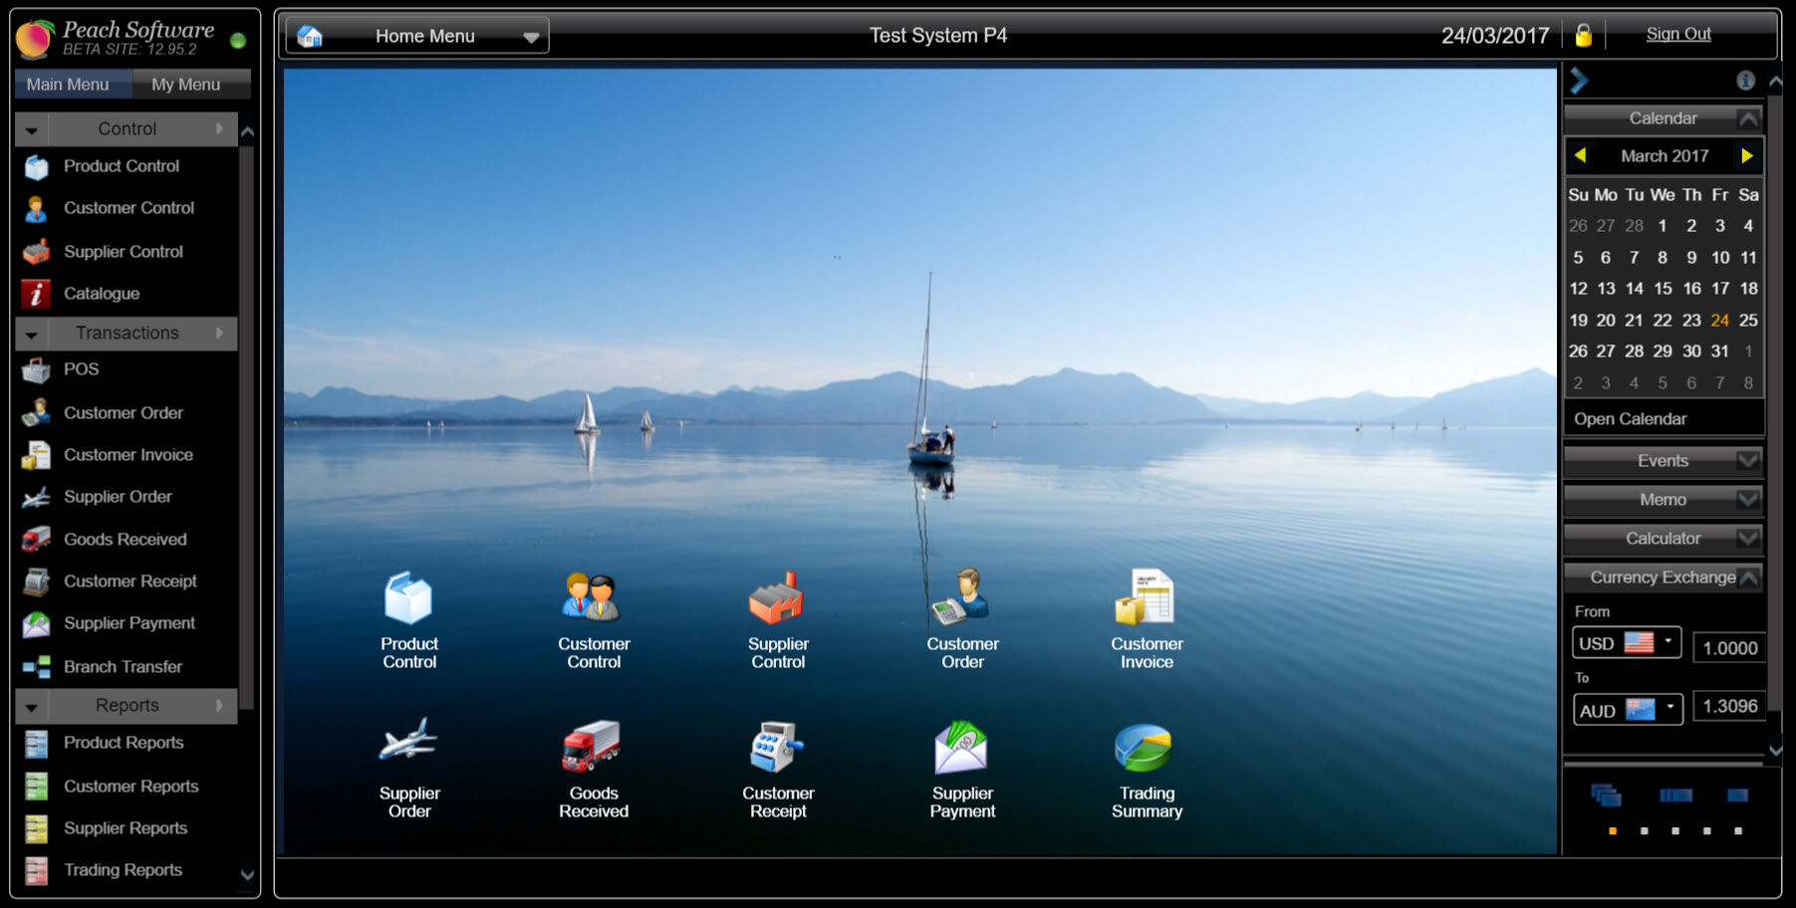Click the Sign Out link
This screenshot has height=908, width=1796.
pyautogui.click(x=1678, y=33)
